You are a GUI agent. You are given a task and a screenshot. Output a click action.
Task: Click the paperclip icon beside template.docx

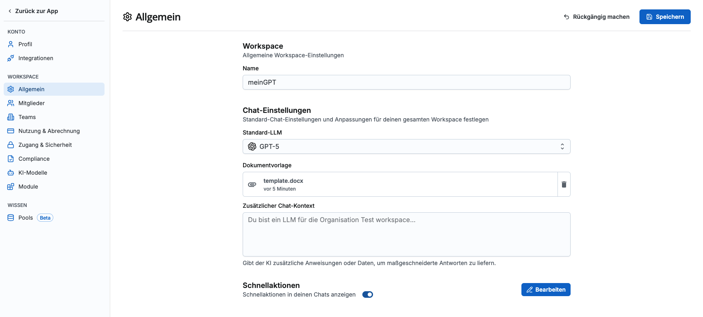(x=252, y=184)
